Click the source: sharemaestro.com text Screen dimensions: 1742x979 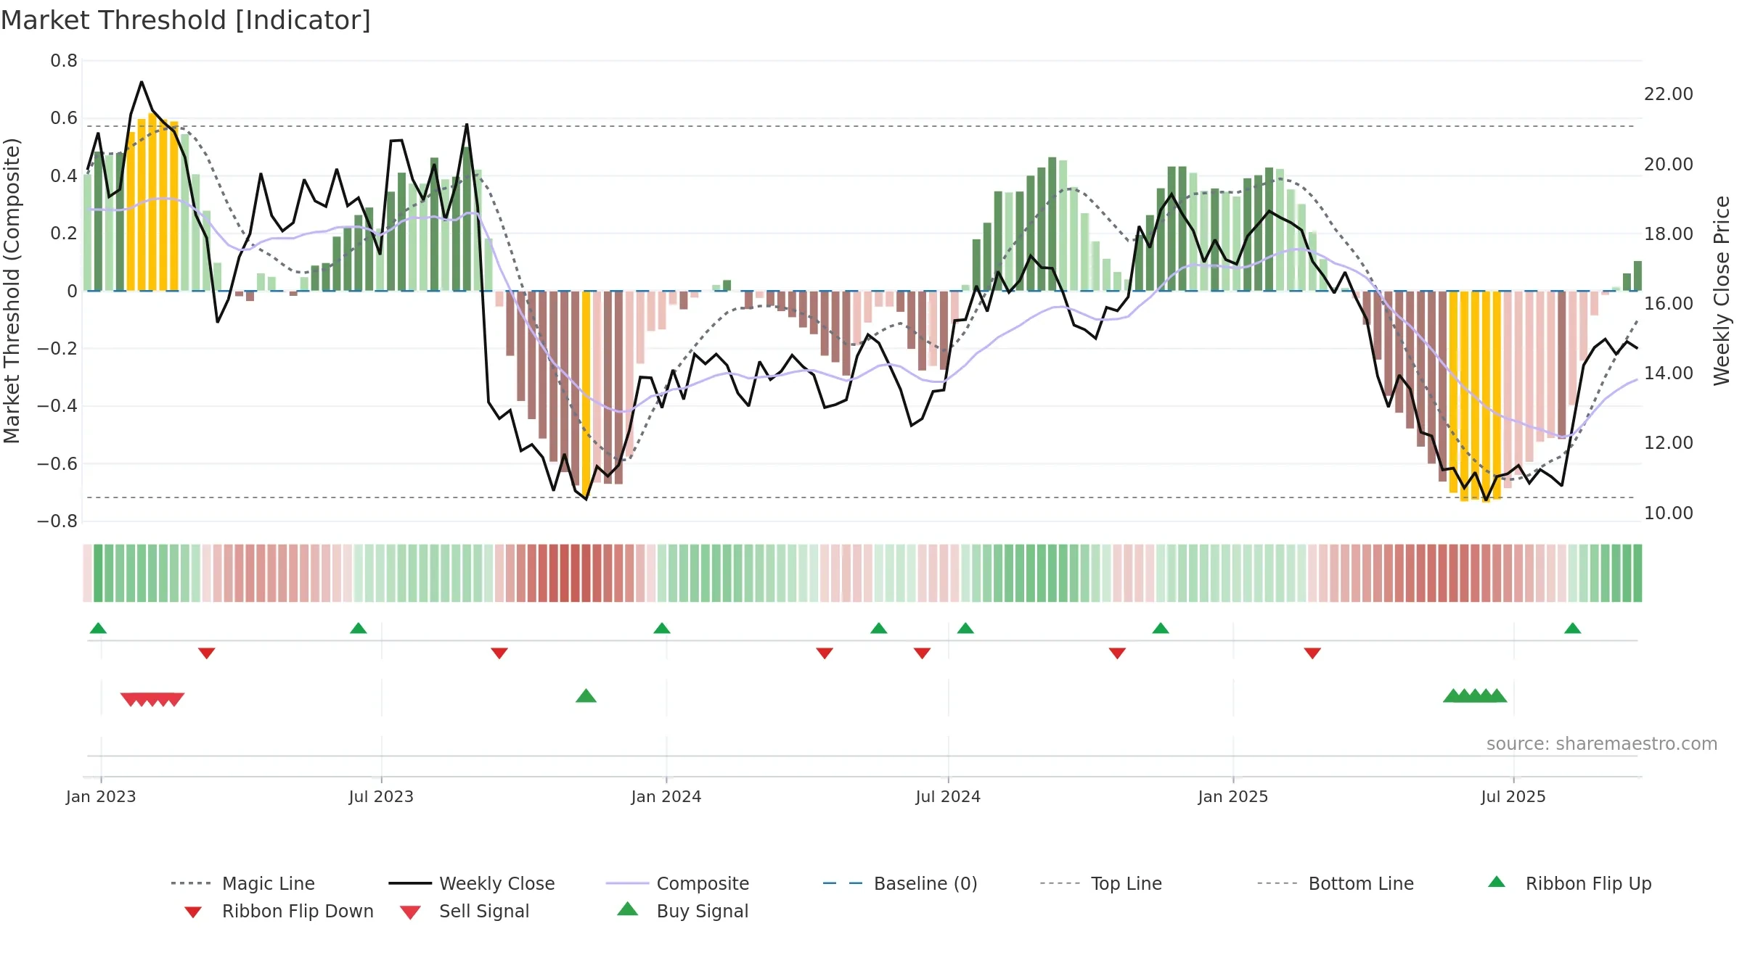pyautogui.click(x=1602, y=744)
